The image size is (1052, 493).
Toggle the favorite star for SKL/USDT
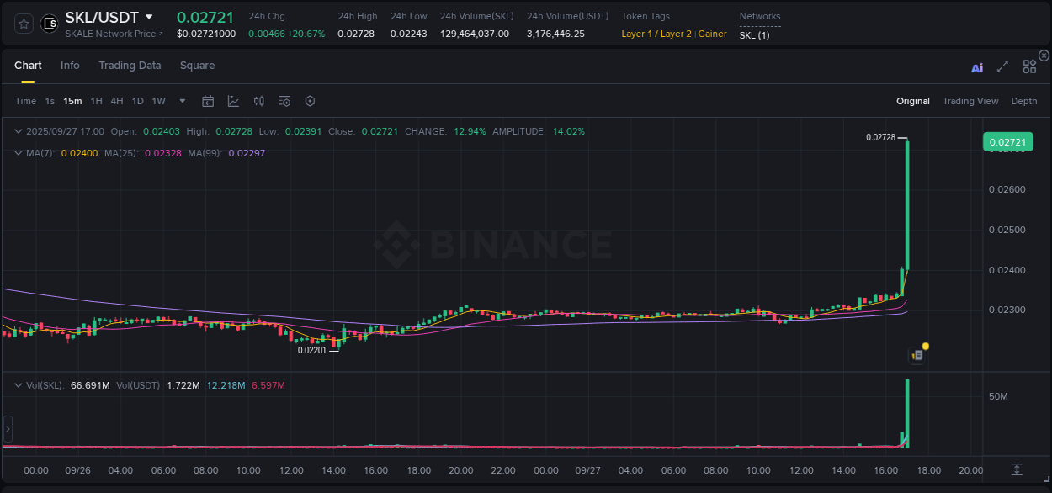23,23
